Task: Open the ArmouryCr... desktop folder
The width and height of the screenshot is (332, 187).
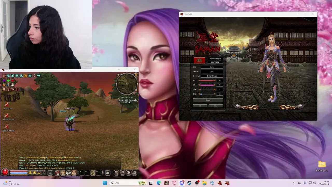Action: 322,166
